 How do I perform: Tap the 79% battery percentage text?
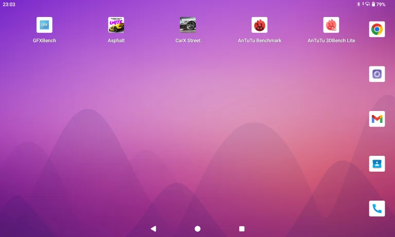(381, 4)
